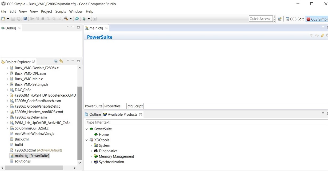Open the Debug view menu triangle
The width and height of the screenshot is (328, 171).
[x=68, y=27]
